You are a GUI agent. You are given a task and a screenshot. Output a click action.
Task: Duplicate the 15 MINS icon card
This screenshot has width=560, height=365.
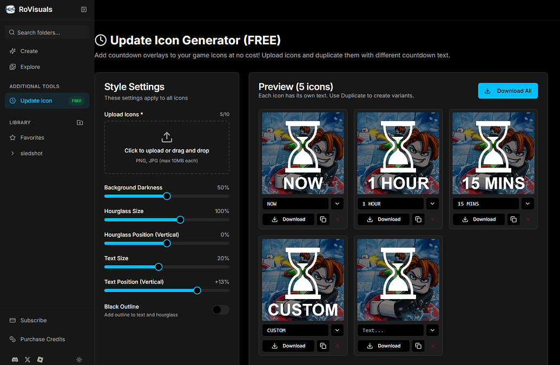click(513, 220)
